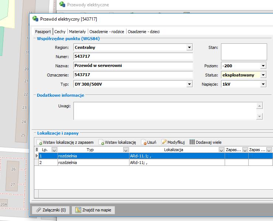Open the Osadzenie - dzieci tab
This screenshot has width=273, height=221.
[144, 32]
